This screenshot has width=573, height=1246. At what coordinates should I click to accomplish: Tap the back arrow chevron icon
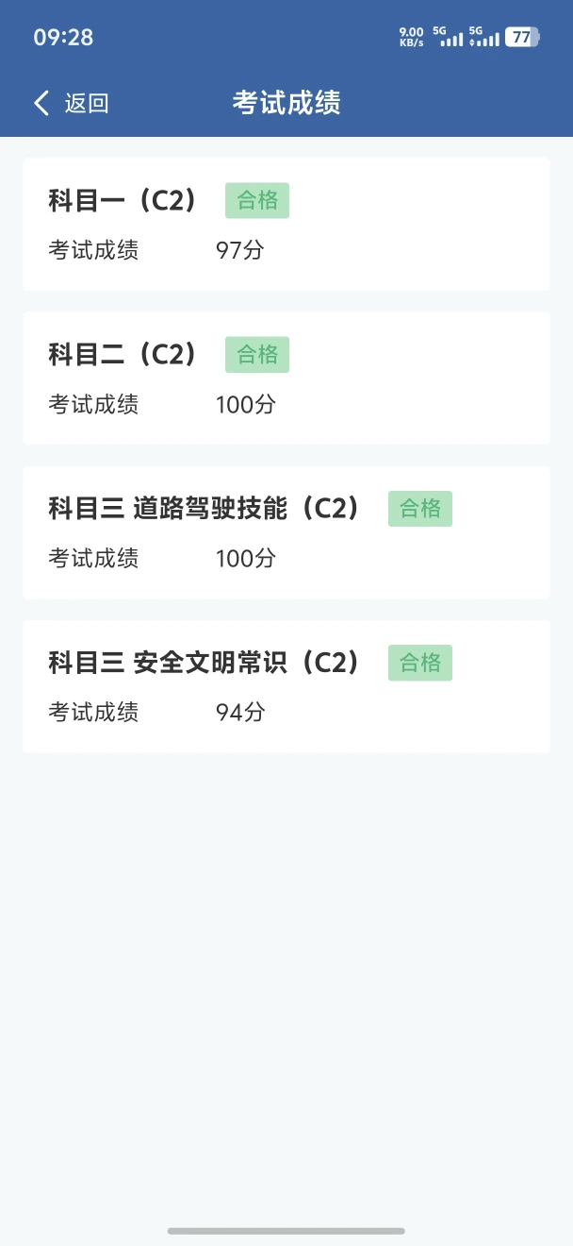[x=41, y=103]
